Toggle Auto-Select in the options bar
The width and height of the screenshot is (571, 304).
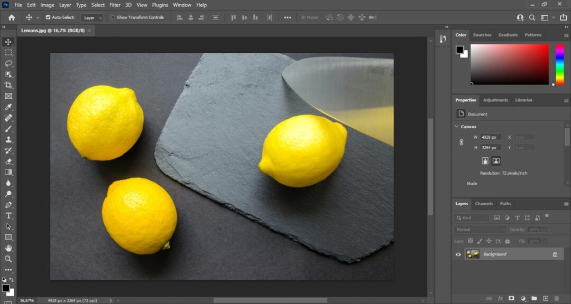tap(47, 17)
